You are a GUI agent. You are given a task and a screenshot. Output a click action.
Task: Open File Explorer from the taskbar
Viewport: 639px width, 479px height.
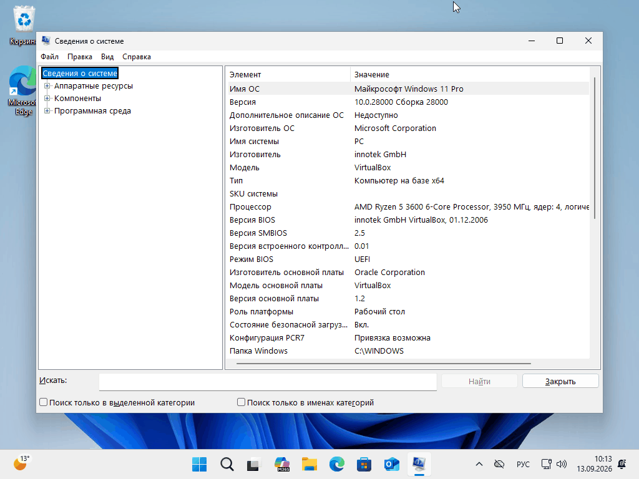click(x=310, y=464)
